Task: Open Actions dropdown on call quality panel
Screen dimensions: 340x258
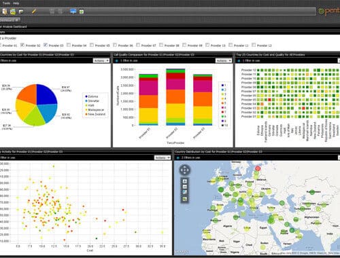Action: (224, 60)
